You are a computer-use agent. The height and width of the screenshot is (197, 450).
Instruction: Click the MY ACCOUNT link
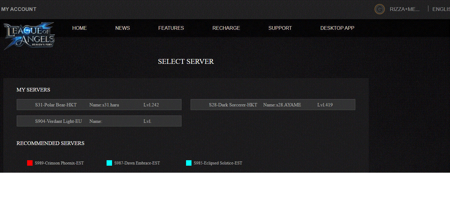(19, 9)
